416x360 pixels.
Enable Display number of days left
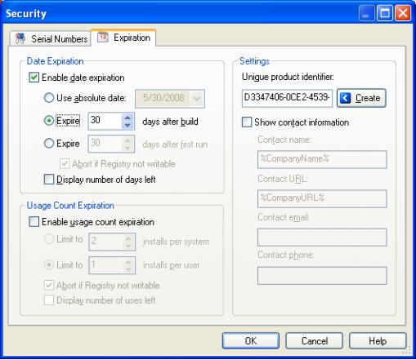[x=49, y=180]
